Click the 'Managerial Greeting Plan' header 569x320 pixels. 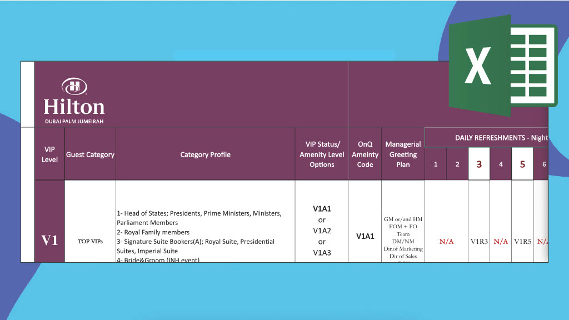coord(403,154)
